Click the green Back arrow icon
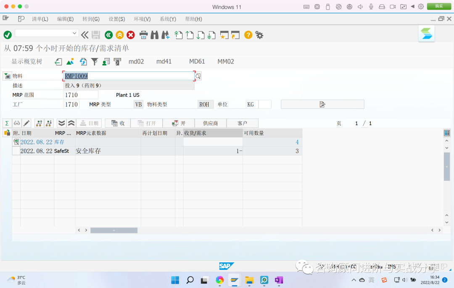454x288 pixels. click(x=108, y=35)
